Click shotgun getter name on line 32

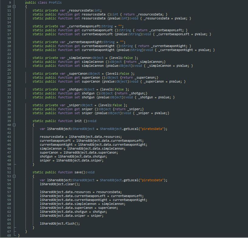pos(88,93)
